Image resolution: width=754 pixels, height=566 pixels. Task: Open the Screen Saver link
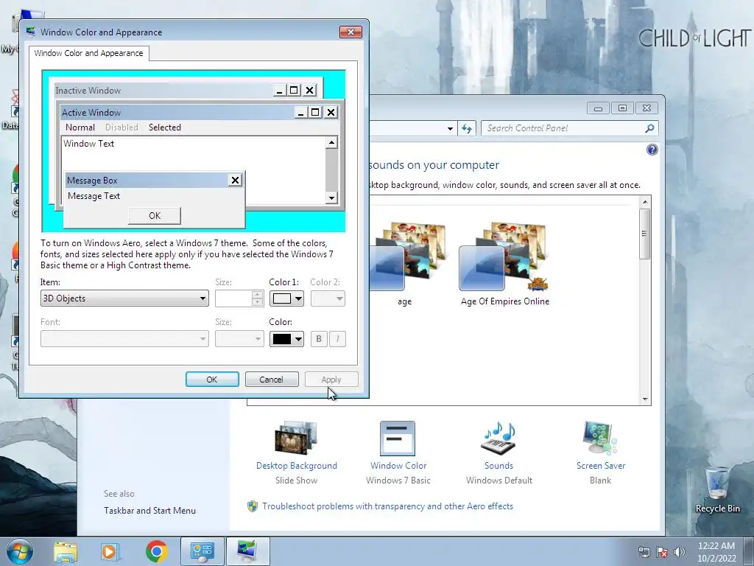tap(601, 466)
